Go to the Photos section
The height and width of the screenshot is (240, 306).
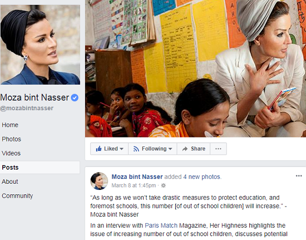click(x=11, y=139)
